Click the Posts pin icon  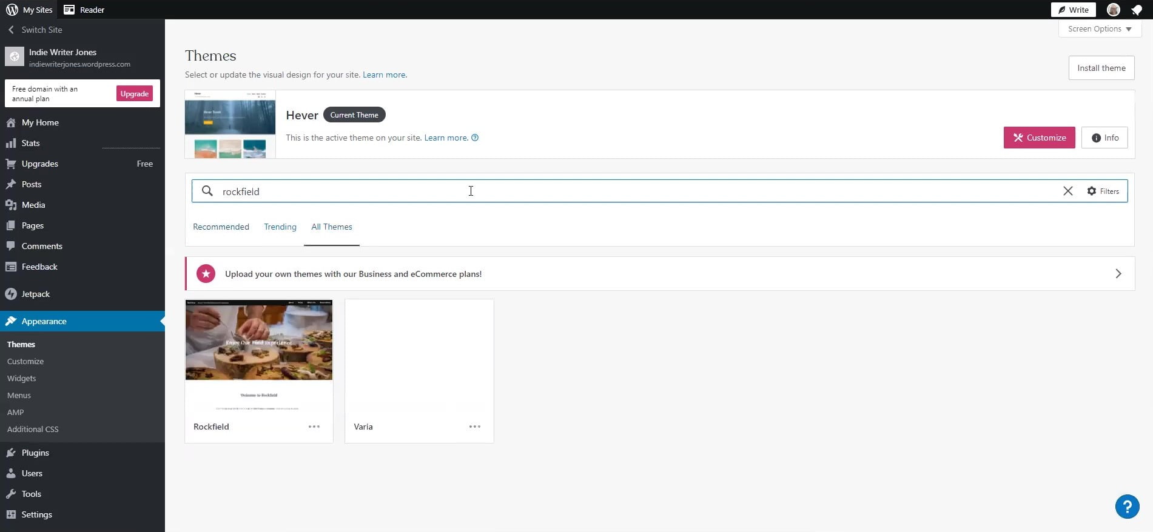11,184
